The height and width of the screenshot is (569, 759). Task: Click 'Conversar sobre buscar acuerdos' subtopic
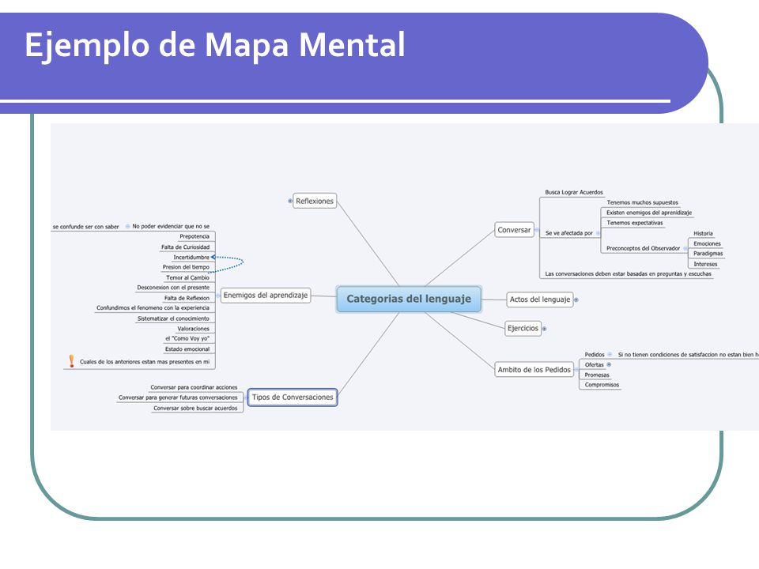click(x=195, y=408)
